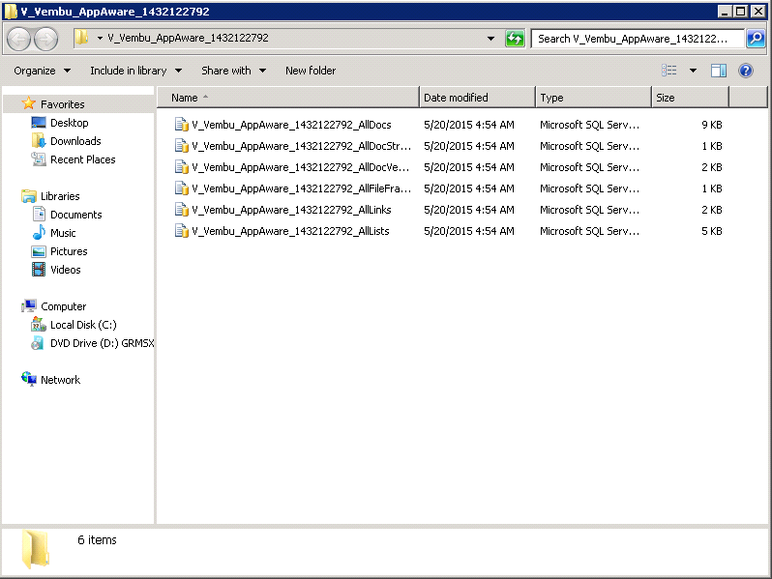Image resolution: width=772 pixels, height=579 pixels.
Task: Click the Desktop icon in sidebar
Action: [39, 123]
